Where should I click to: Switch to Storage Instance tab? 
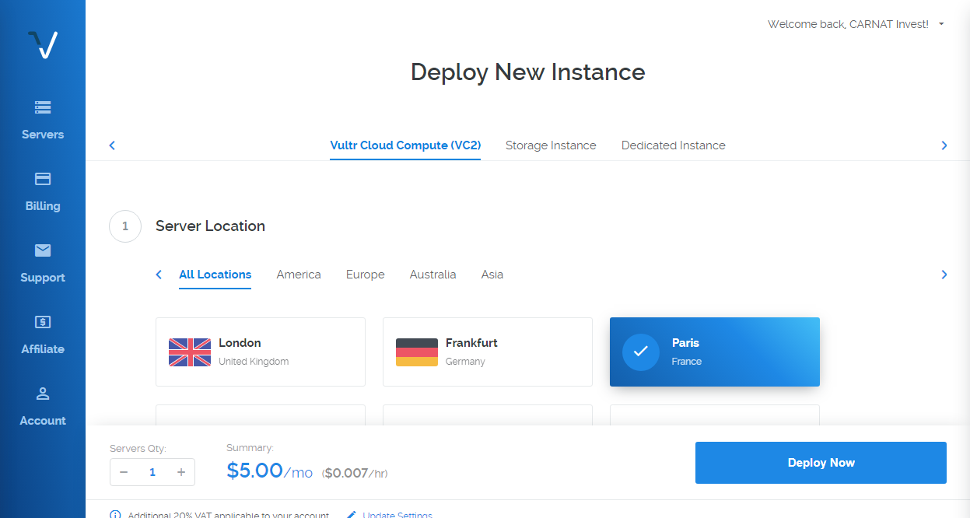tap(551, 145)
